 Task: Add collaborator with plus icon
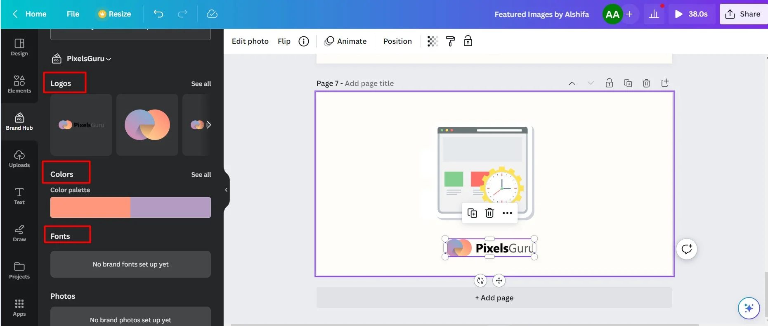[629, 14]
